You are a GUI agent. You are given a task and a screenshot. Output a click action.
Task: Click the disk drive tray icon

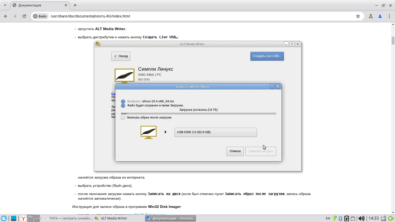[x=383, y=218]
